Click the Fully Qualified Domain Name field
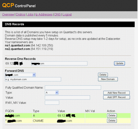The image size is (138, 129). [x=73, y=88]
